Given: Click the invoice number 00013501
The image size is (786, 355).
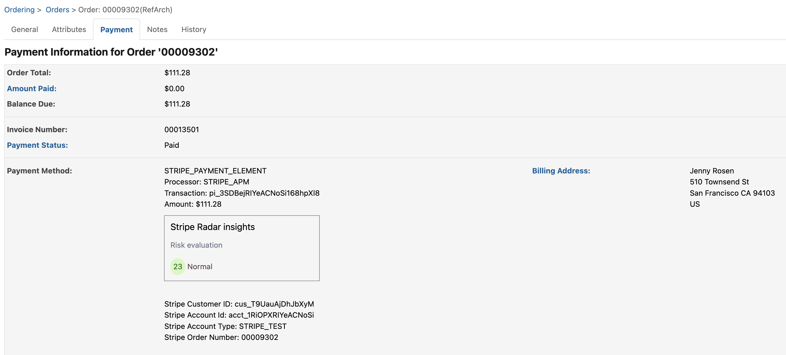Looking at the screenshot, I should [x=182, y=130].
